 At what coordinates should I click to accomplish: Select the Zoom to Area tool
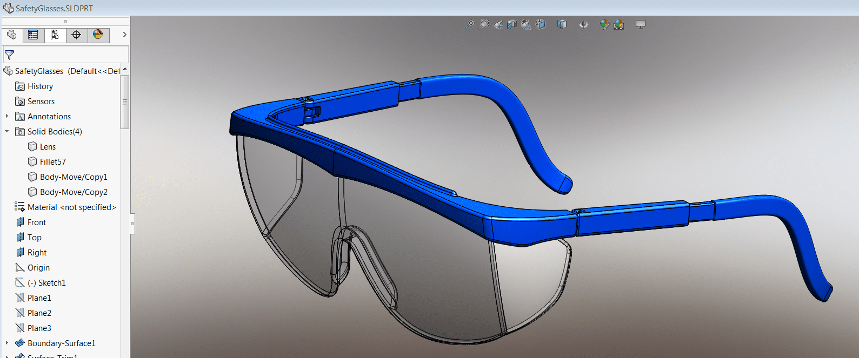pyautogui.click(x=484, y=24)
